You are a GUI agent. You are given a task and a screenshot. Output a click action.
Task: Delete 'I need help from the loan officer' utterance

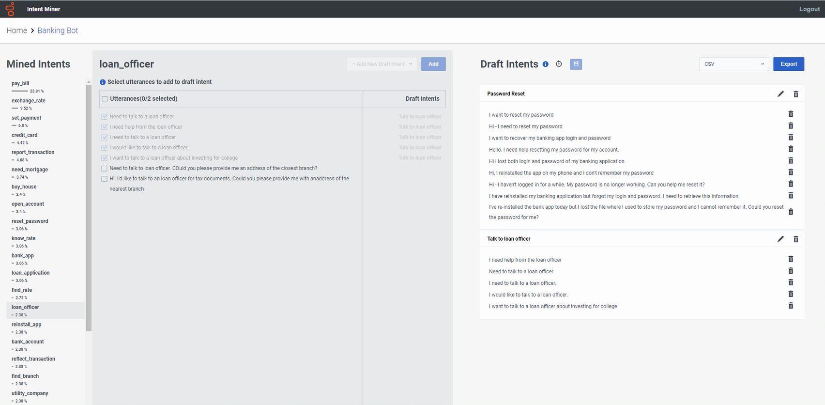pos(791,259)
